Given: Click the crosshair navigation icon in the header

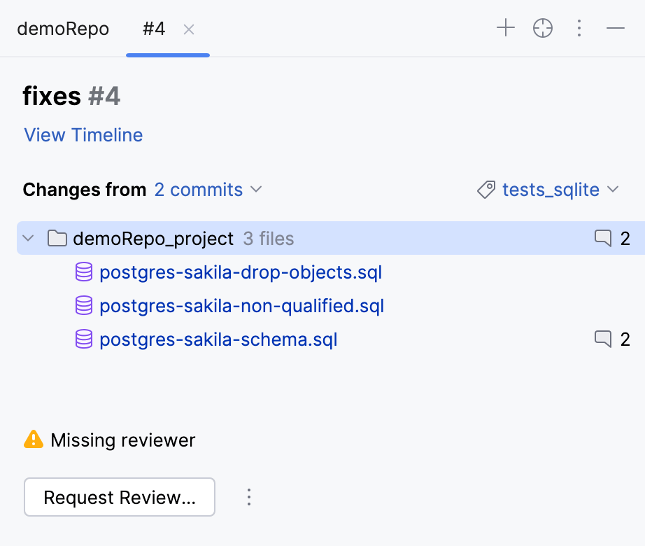Looking at the screenshot, I should click(542, 28).
